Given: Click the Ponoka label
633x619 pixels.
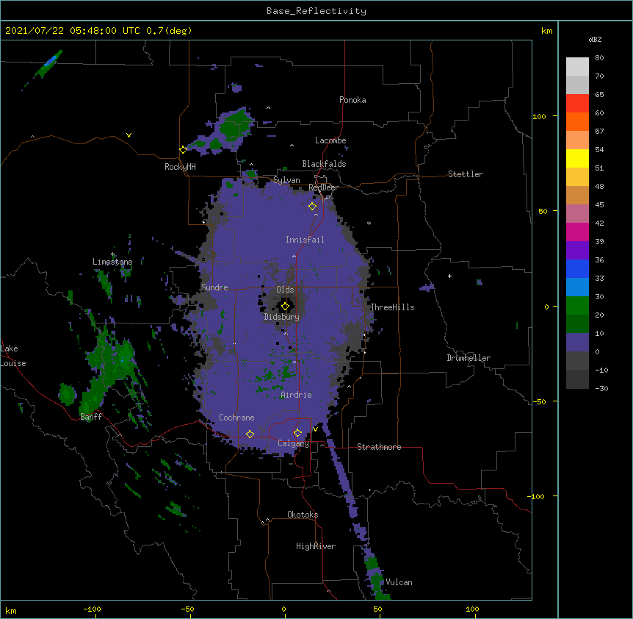Looking at the screenshot, I should [352, 100].
